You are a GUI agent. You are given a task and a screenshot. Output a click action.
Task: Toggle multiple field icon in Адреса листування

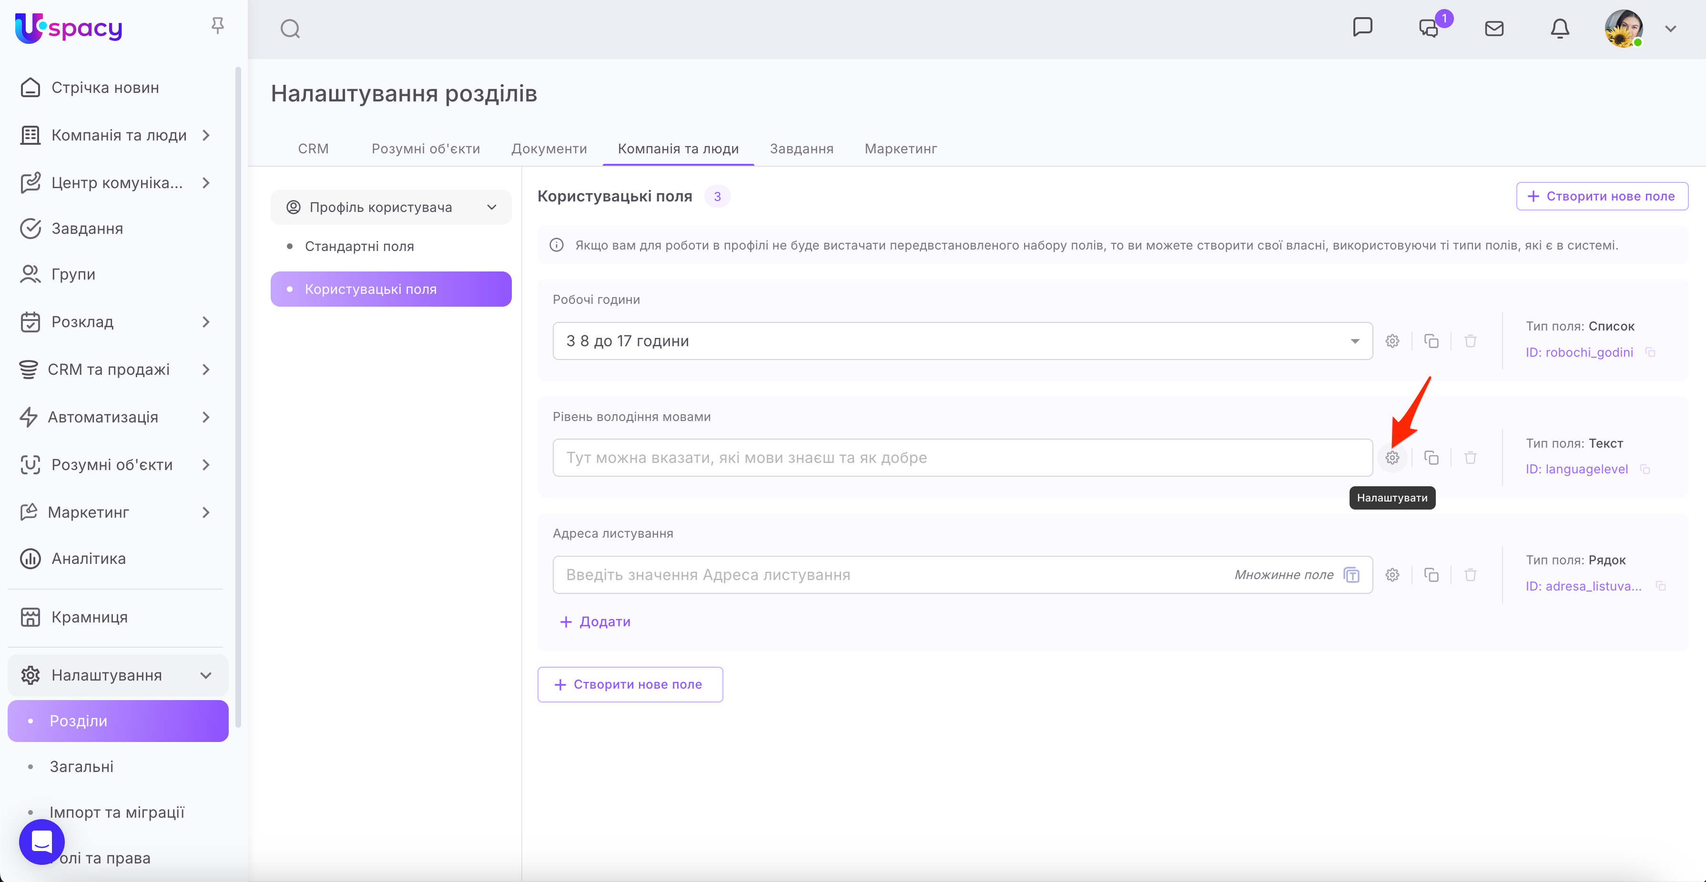click(1351, 574)
